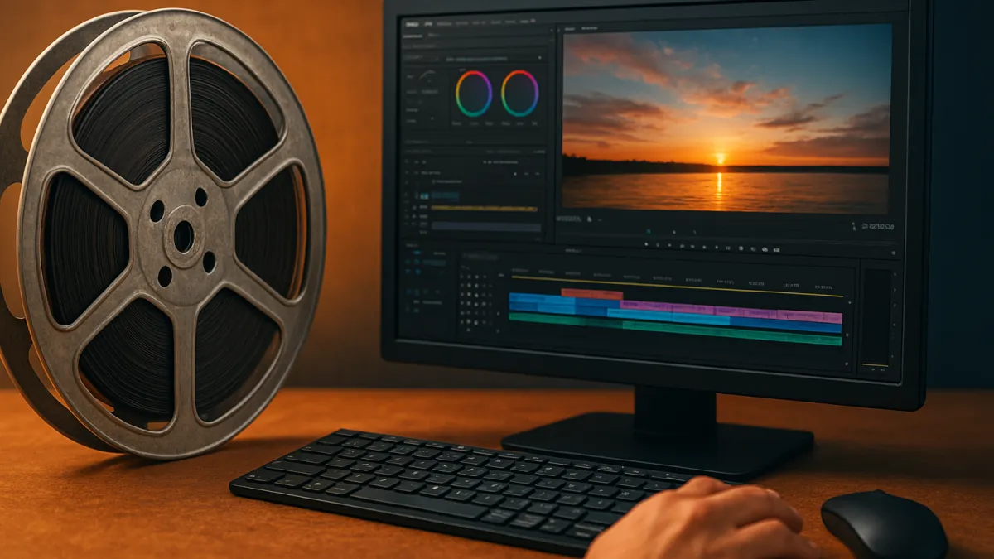Click the timecode display below preview at left
The height and width of the screenshot is (559, 994).
(x=569, y=219)
